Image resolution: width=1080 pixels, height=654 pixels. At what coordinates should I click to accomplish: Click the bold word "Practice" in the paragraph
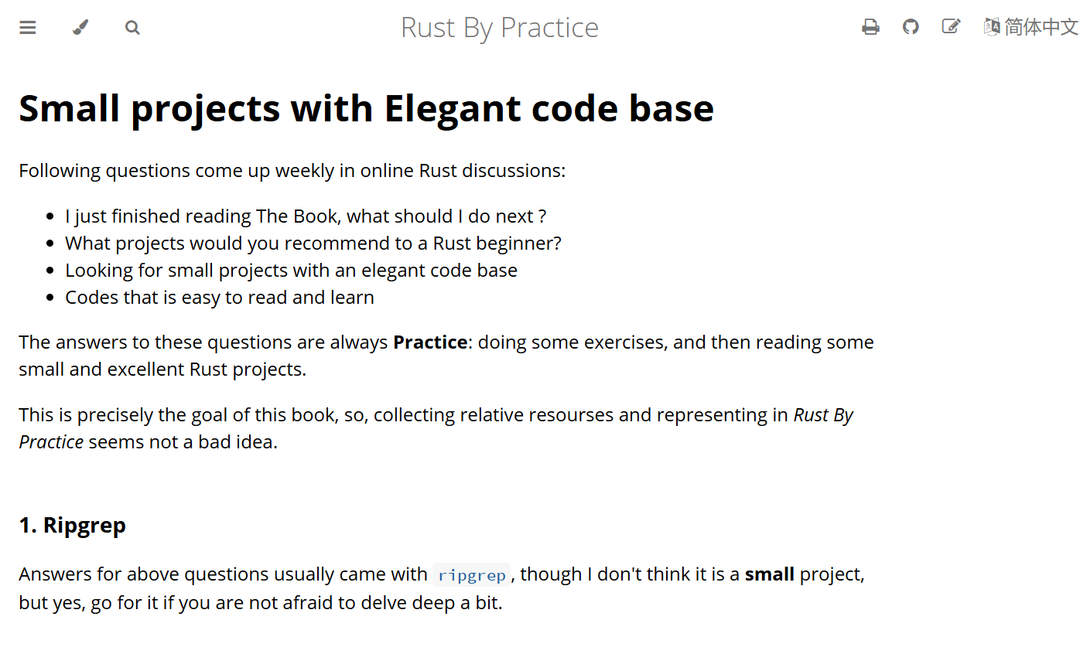(430, 342)
